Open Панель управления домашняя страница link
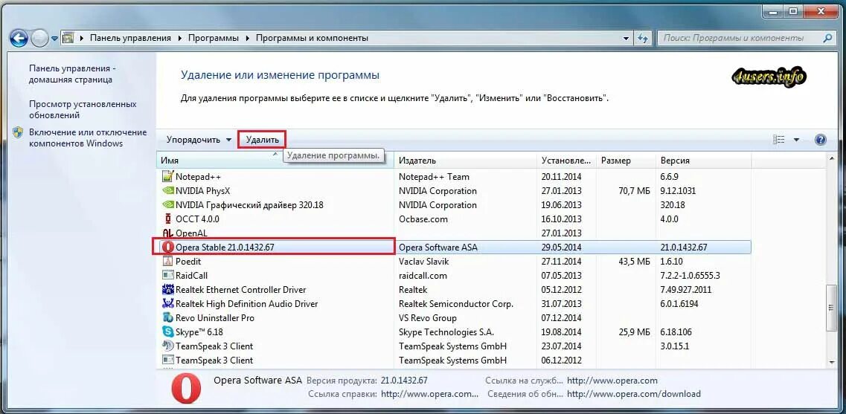 (x=71, y=74)
